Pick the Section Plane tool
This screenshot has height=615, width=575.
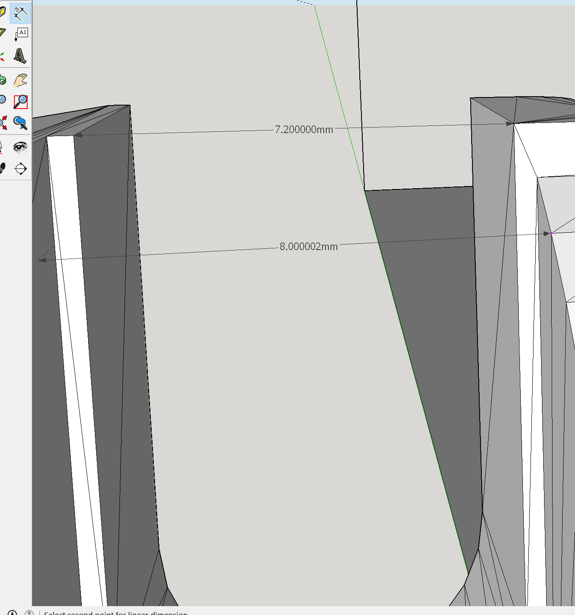pyautogui.click(x=20, y=169)
